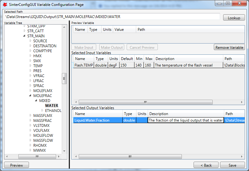Screen dimensions: 249x171
Task: Click the flash vessel temperature description cell
Action: [188, 65]
